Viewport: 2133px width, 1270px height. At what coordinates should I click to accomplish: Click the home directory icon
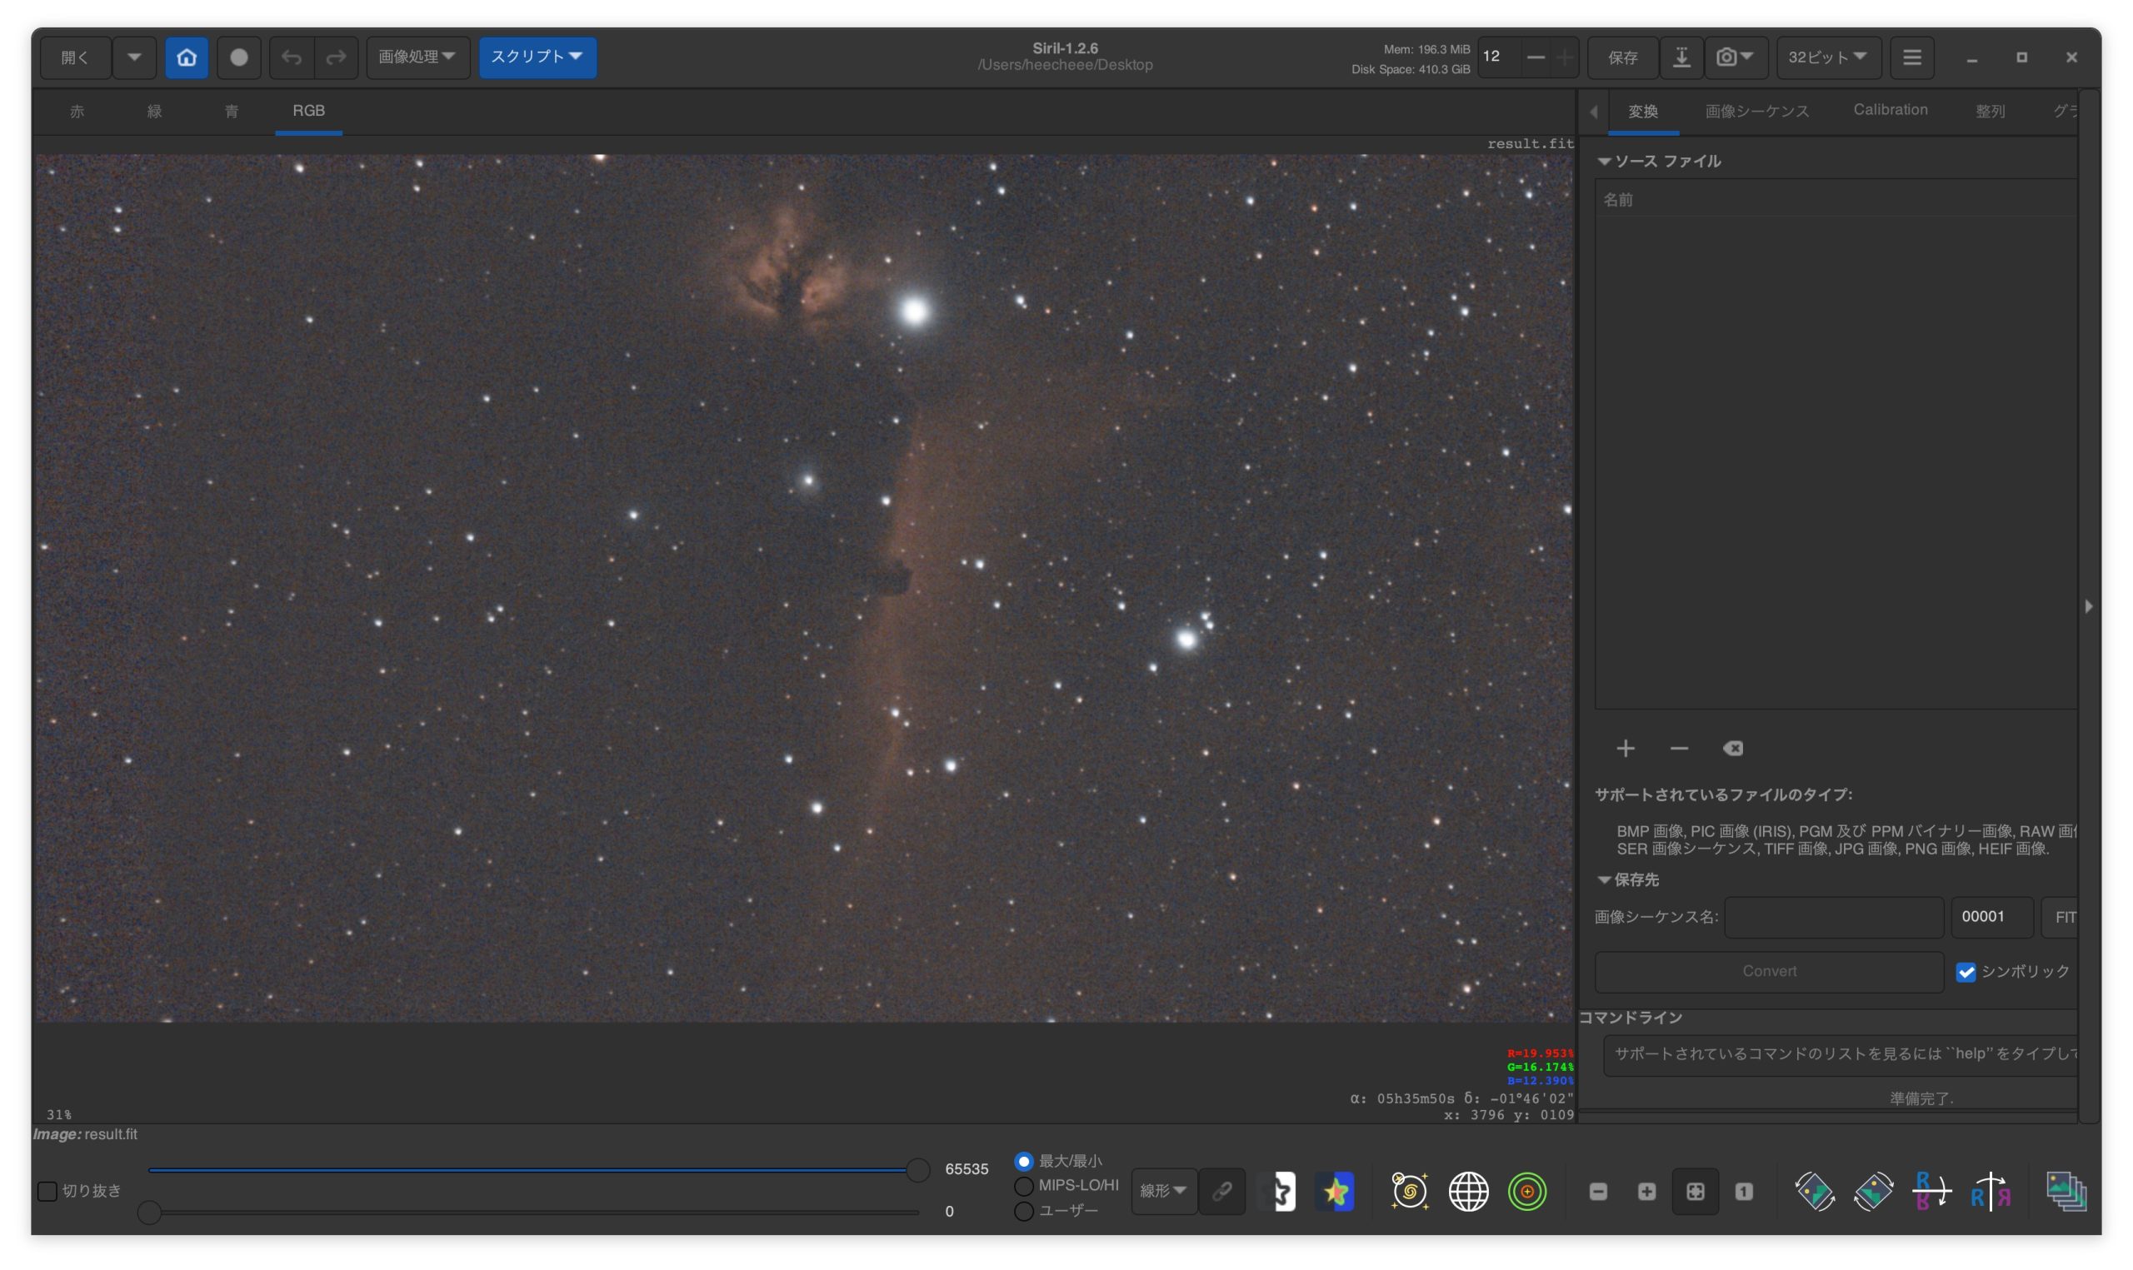(187, 57)
